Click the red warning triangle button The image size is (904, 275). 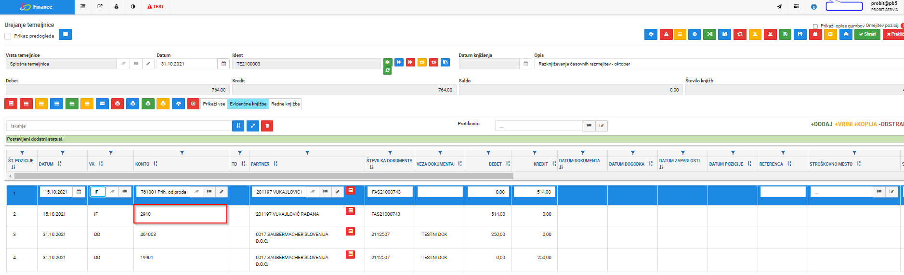coord(666,34)
